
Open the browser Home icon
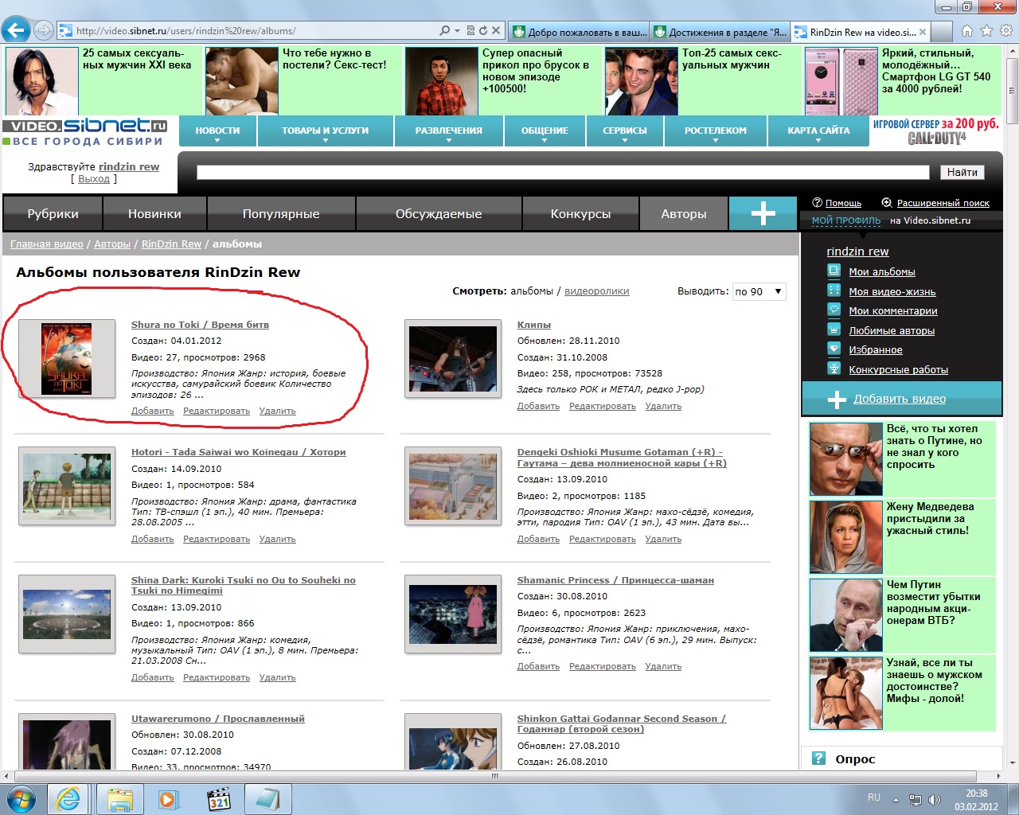point(967,31)
